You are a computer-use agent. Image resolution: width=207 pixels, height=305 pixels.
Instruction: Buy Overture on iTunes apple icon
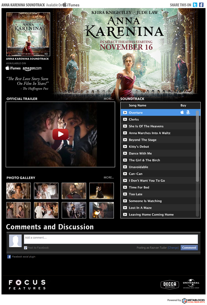point(182,112)
